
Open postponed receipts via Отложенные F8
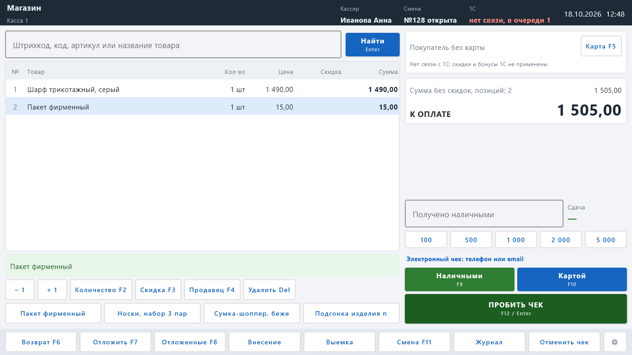click(190, 342)
